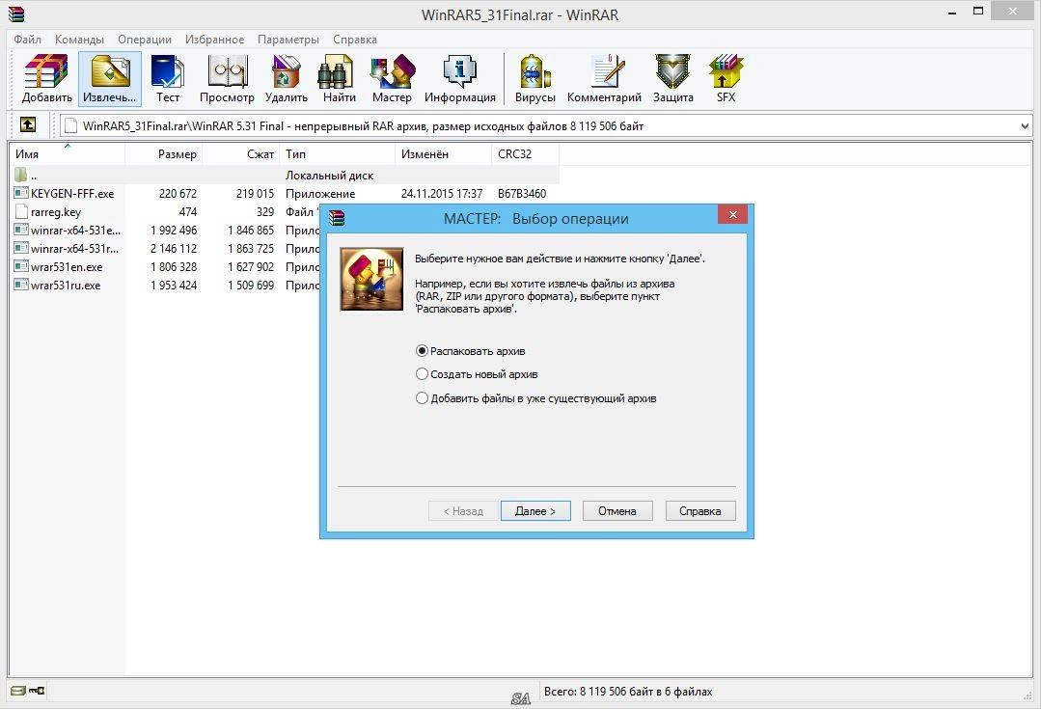1041x709 pixels.
Task: Sort files by Сжат column header
Action: (241, 154)
